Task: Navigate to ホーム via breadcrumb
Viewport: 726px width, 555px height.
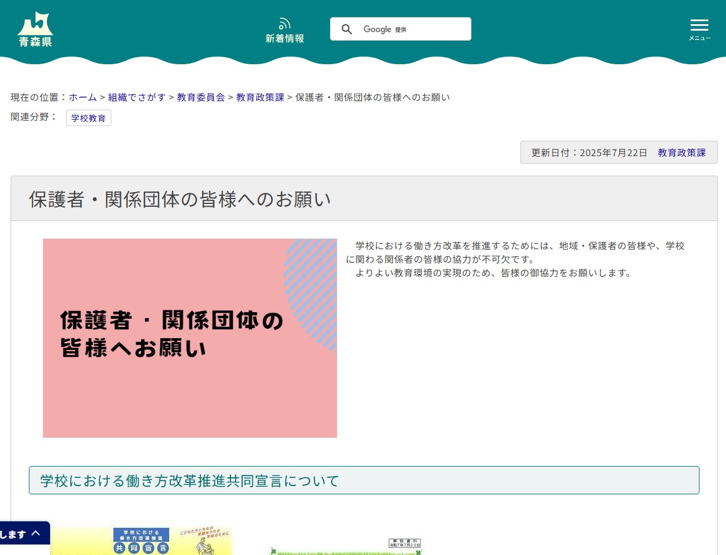Action: [x=82, y=97]
